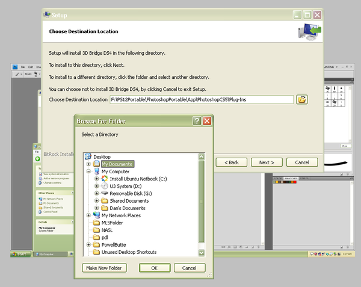Image resolution: width=361 pixels, height=287 pixels.
Task: Click Make New Folder button
Action: [x=104, y=268]
